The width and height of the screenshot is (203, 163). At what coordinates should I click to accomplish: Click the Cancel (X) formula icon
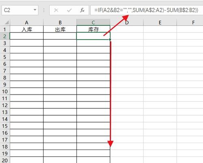click(x=56, y=10)
